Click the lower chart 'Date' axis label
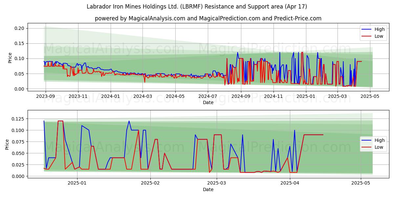Image resolution: width=394 pixels, height=197 pixels. coord(208,189)
